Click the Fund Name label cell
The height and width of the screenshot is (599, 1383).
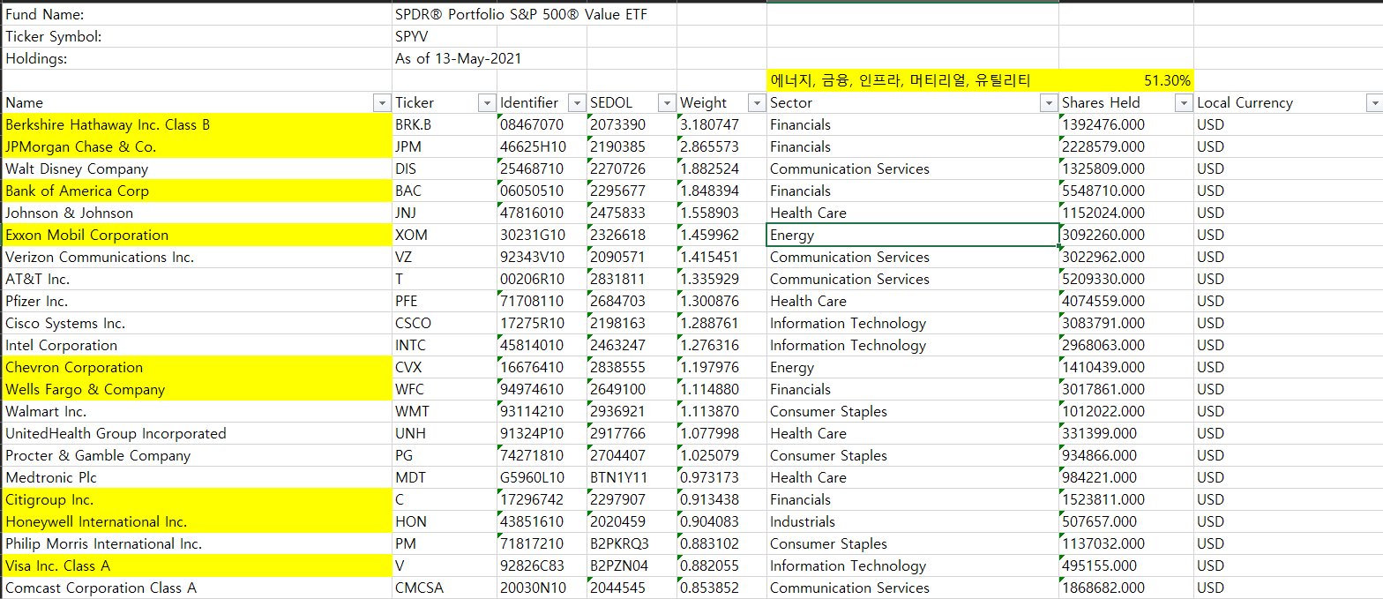pyautogui.click(x=198, y=15)
